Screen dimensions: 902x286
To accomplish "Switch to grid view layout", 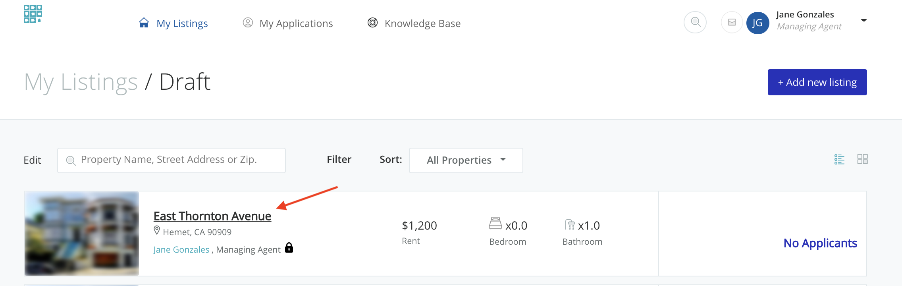I will (862, 160).
